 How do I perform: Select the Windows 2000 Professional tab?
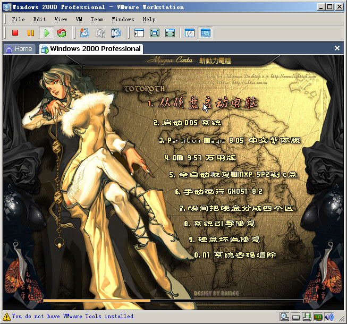tap(91, 49)
